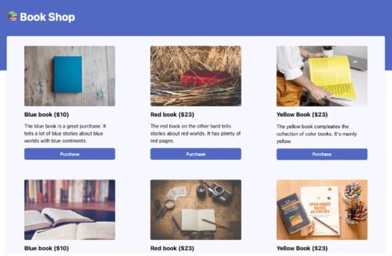Hit Purchase for the Yellow Book
Viewport: 392px width, 256px height.
321,154
